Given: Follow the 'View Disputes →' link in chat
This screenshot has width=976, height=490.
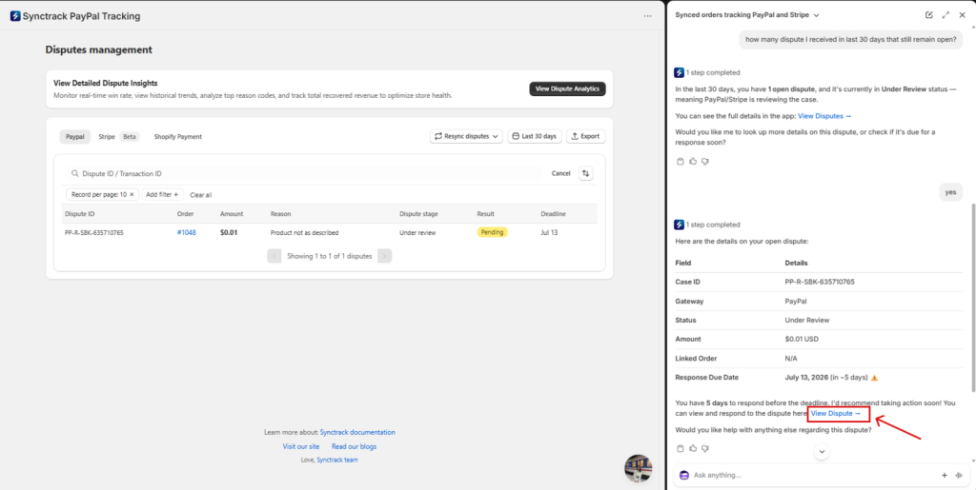Looking at the screenshot, I should click(824, 115).
